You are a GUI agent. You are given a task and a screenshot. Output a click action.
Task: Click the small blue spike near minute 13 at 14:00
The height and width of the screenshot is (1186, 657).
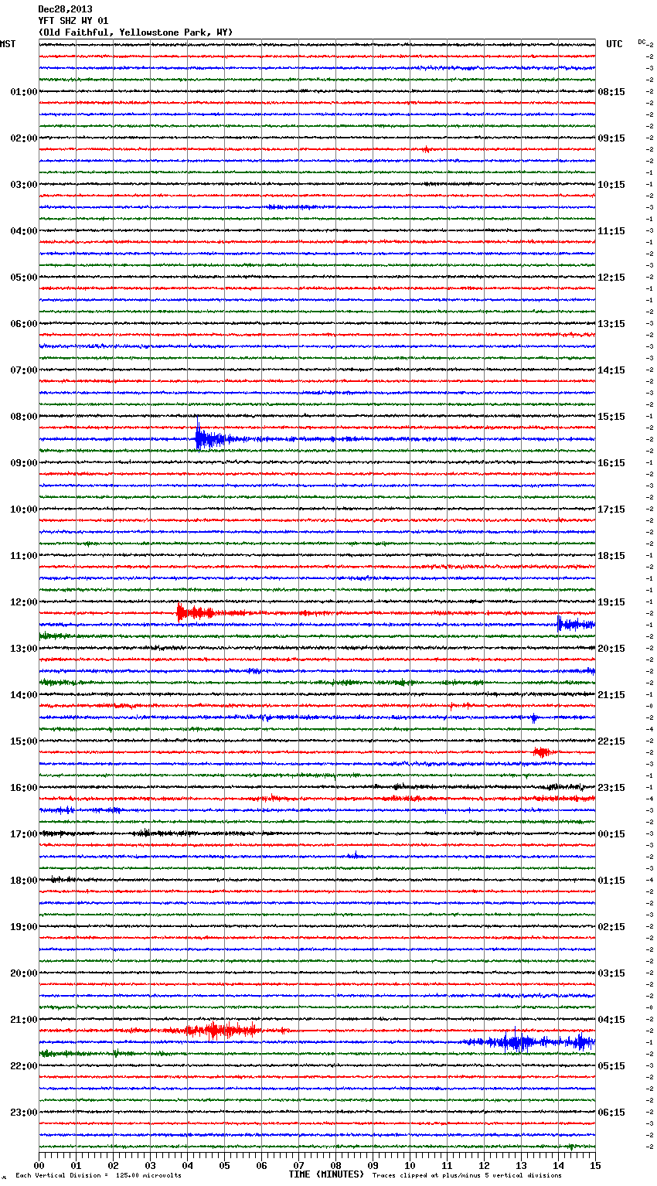click(534, 717)
